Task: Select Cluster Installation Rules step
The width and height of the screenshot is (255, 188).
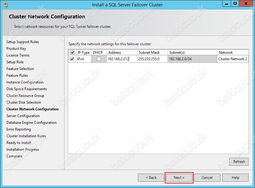Action: tap(26, 136)
